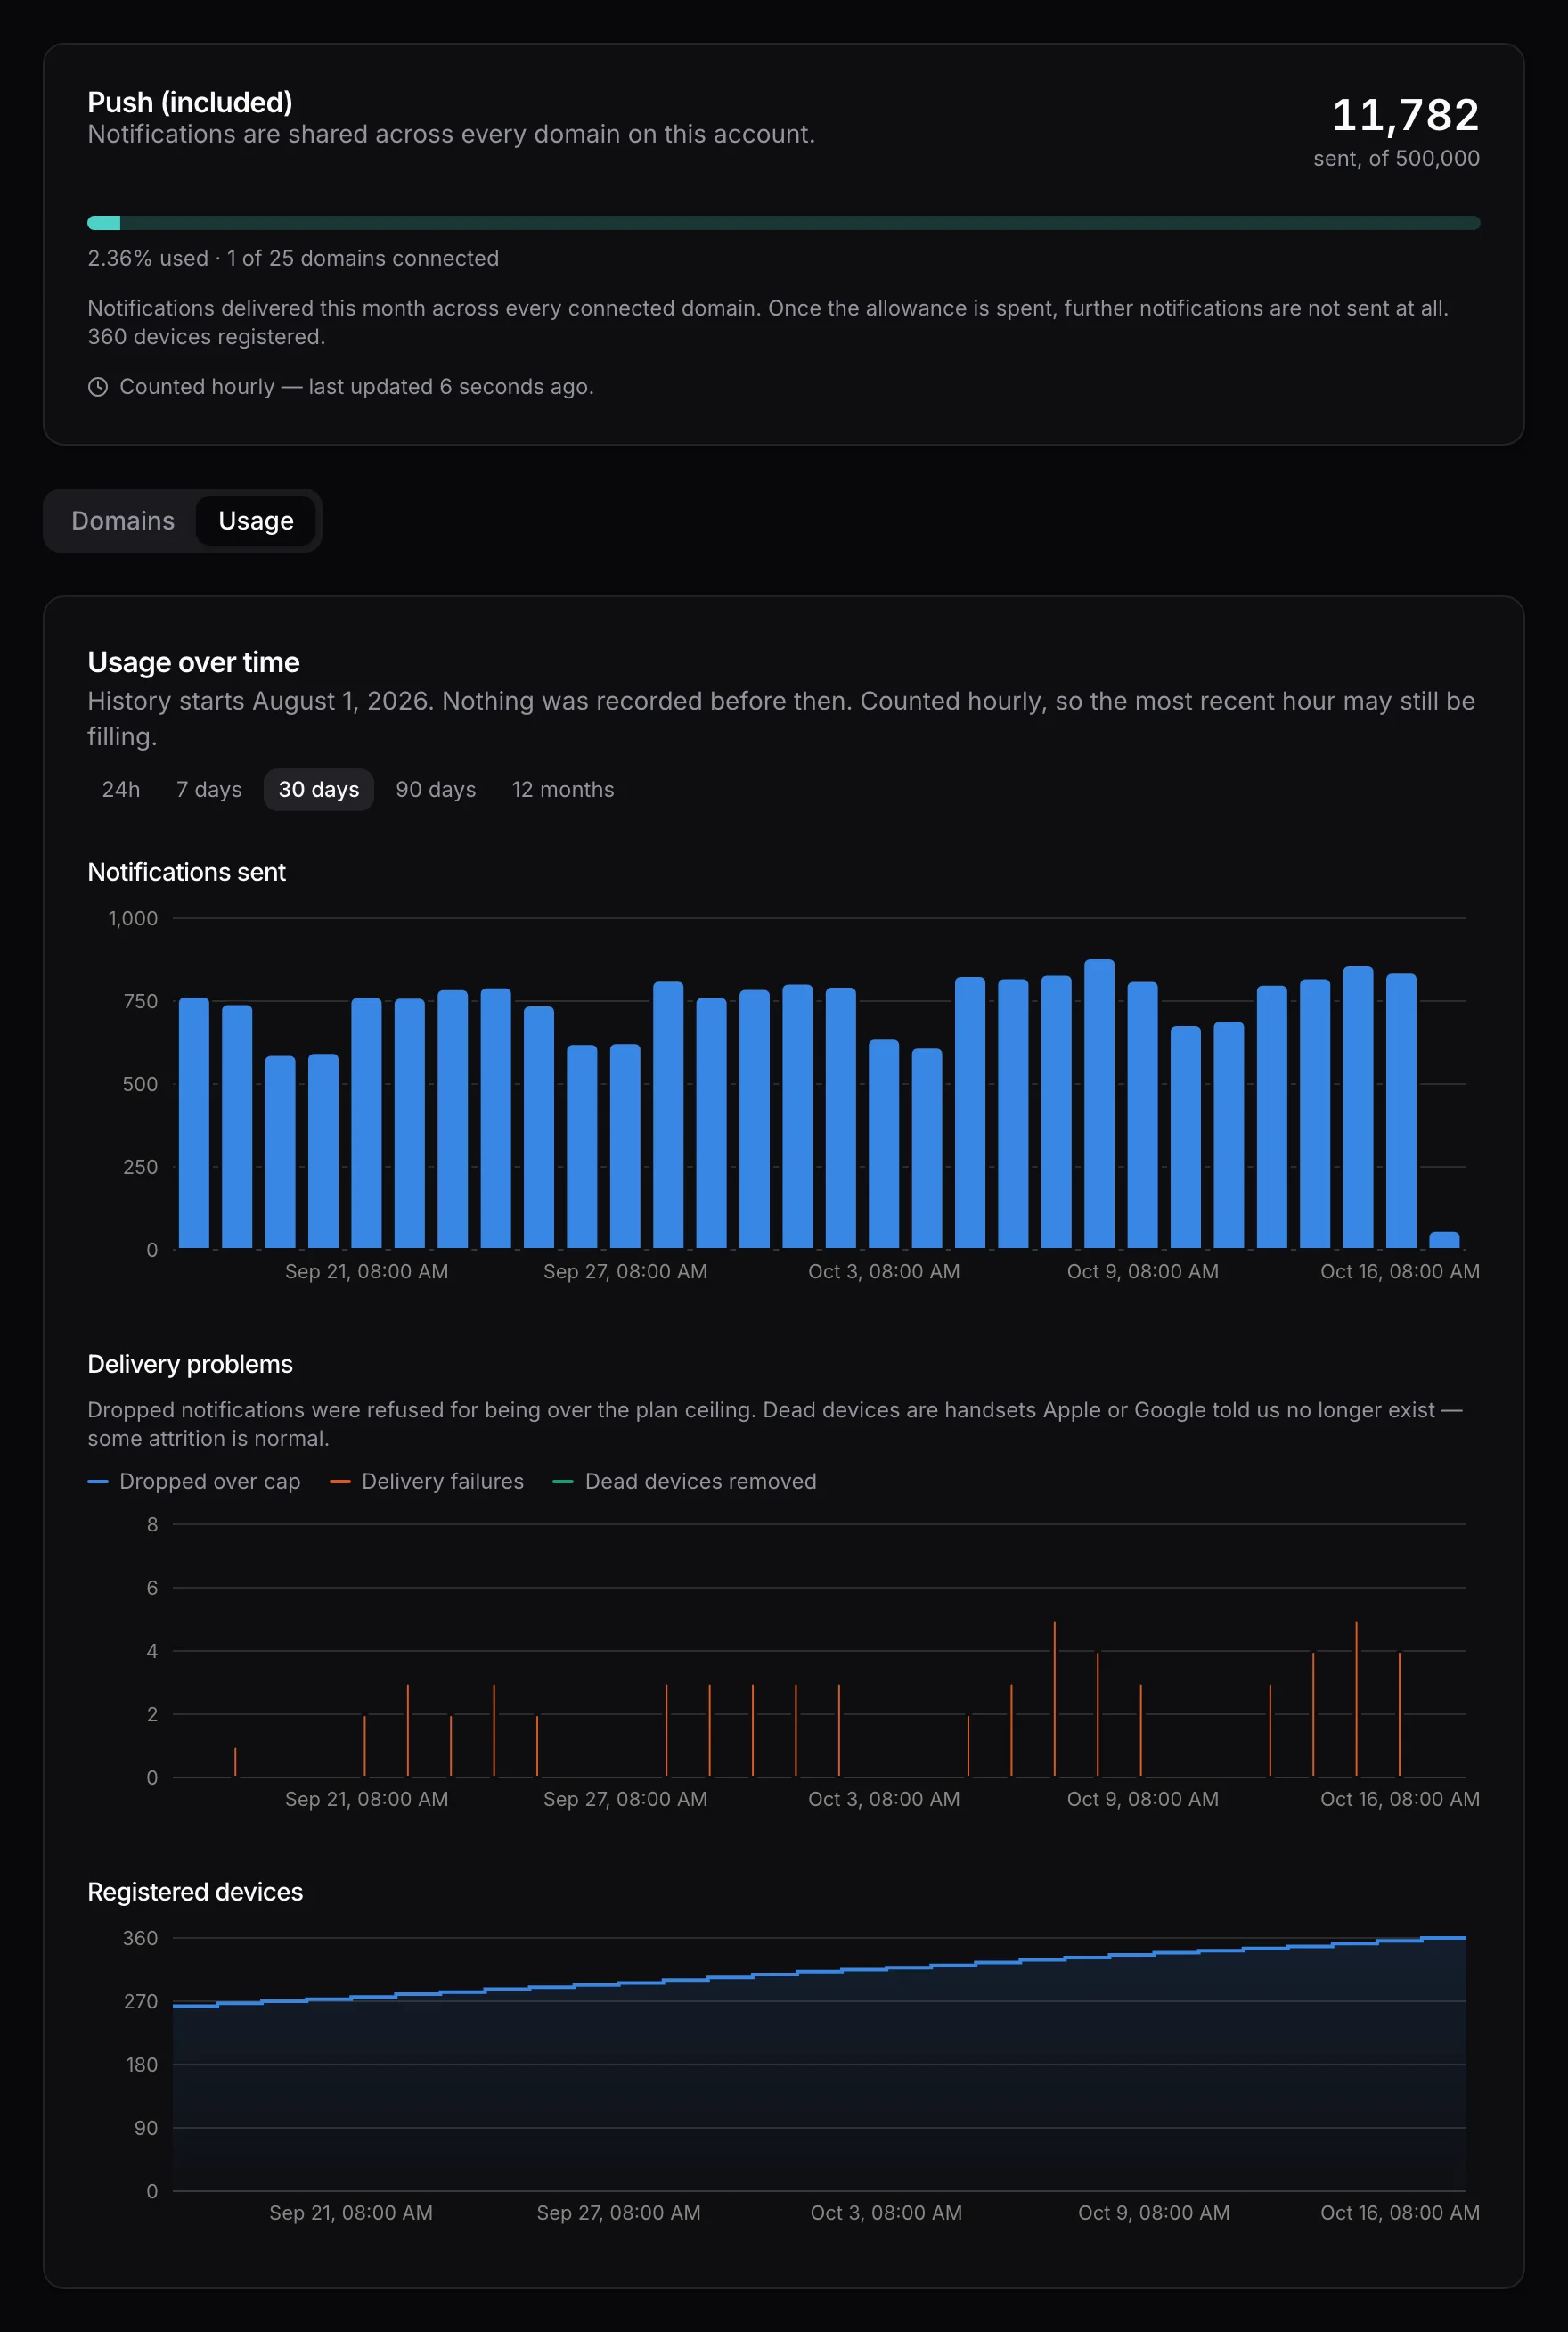Choose the 7 days time range
The height and width of the screenshot is (2332, 1568).
point(209,789)
